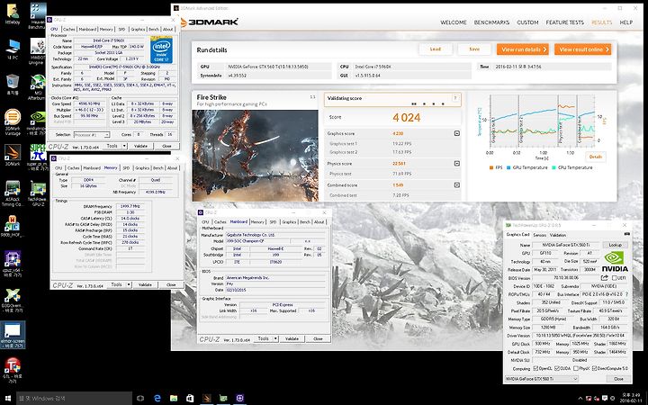Switch to the Validation tab in GPU-Z
This screenshot has height=405, width=648.
557,235
